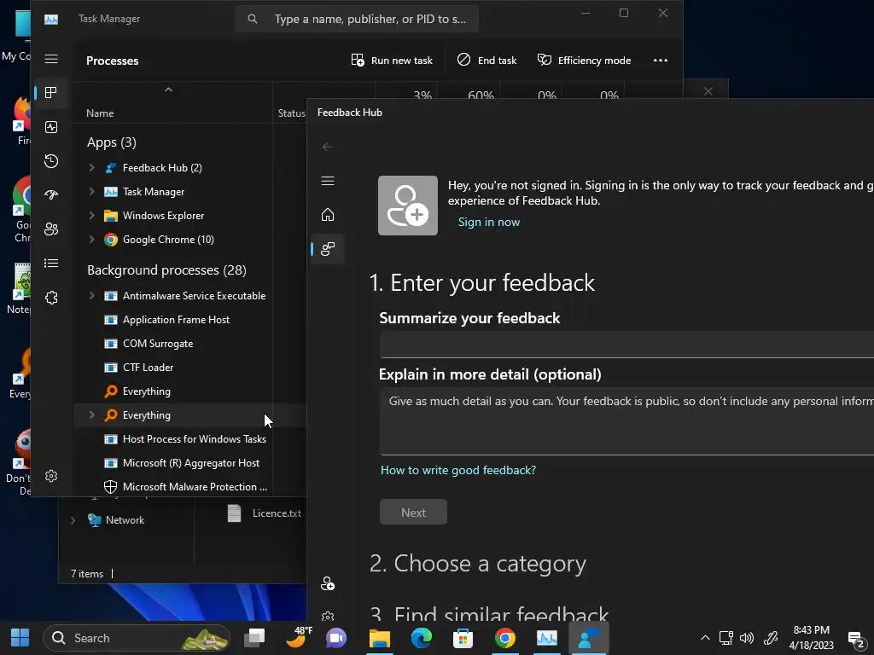Collapse column sort chevron above Name

[x=168, y=90]
